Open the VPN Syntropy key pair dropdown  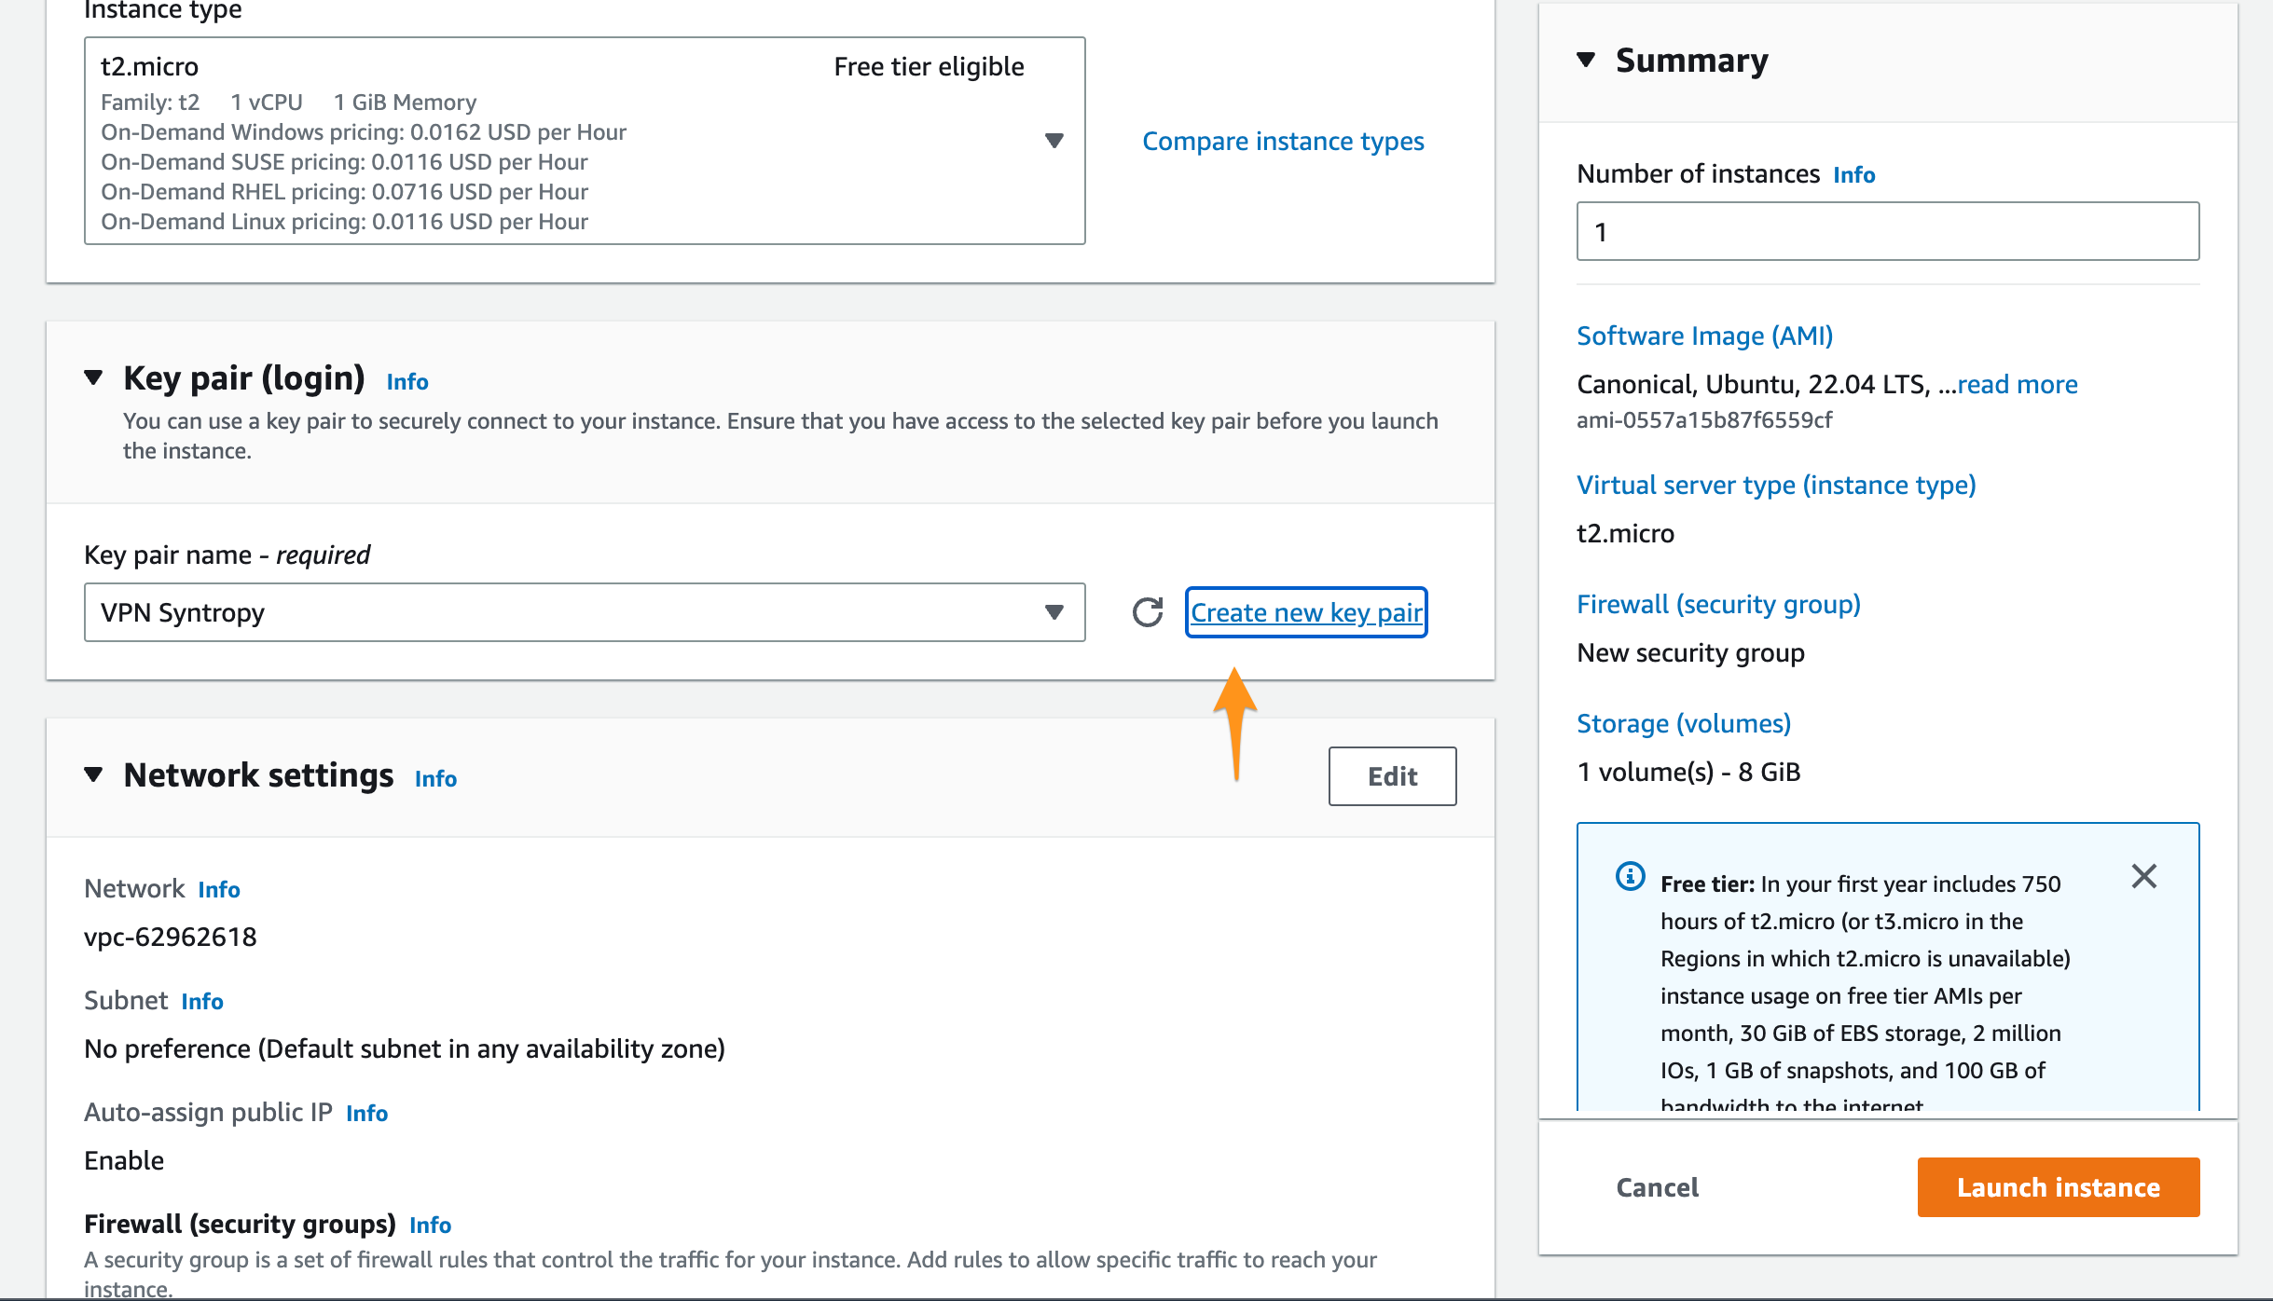584,612
